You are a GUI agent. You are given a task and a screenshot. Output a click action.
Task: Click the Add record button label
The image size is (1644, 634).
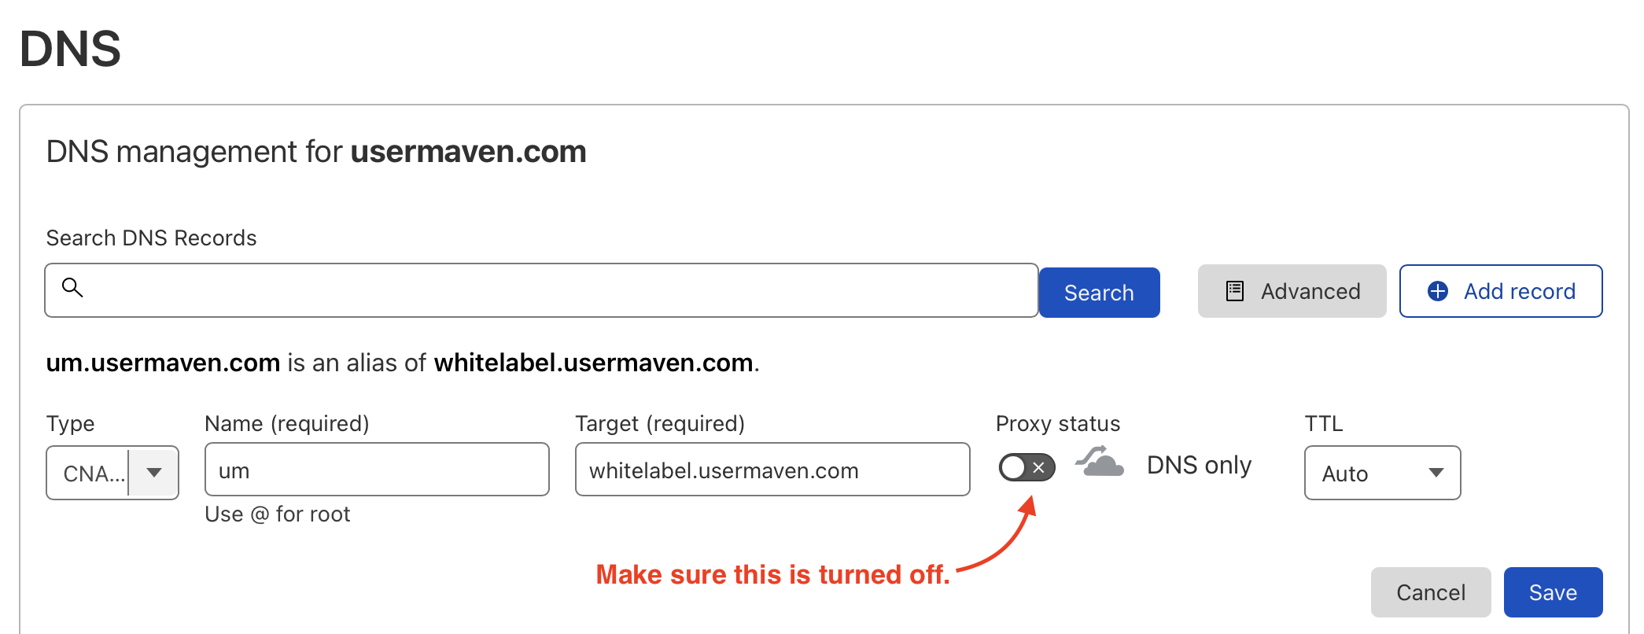[x=1519, y=291]
